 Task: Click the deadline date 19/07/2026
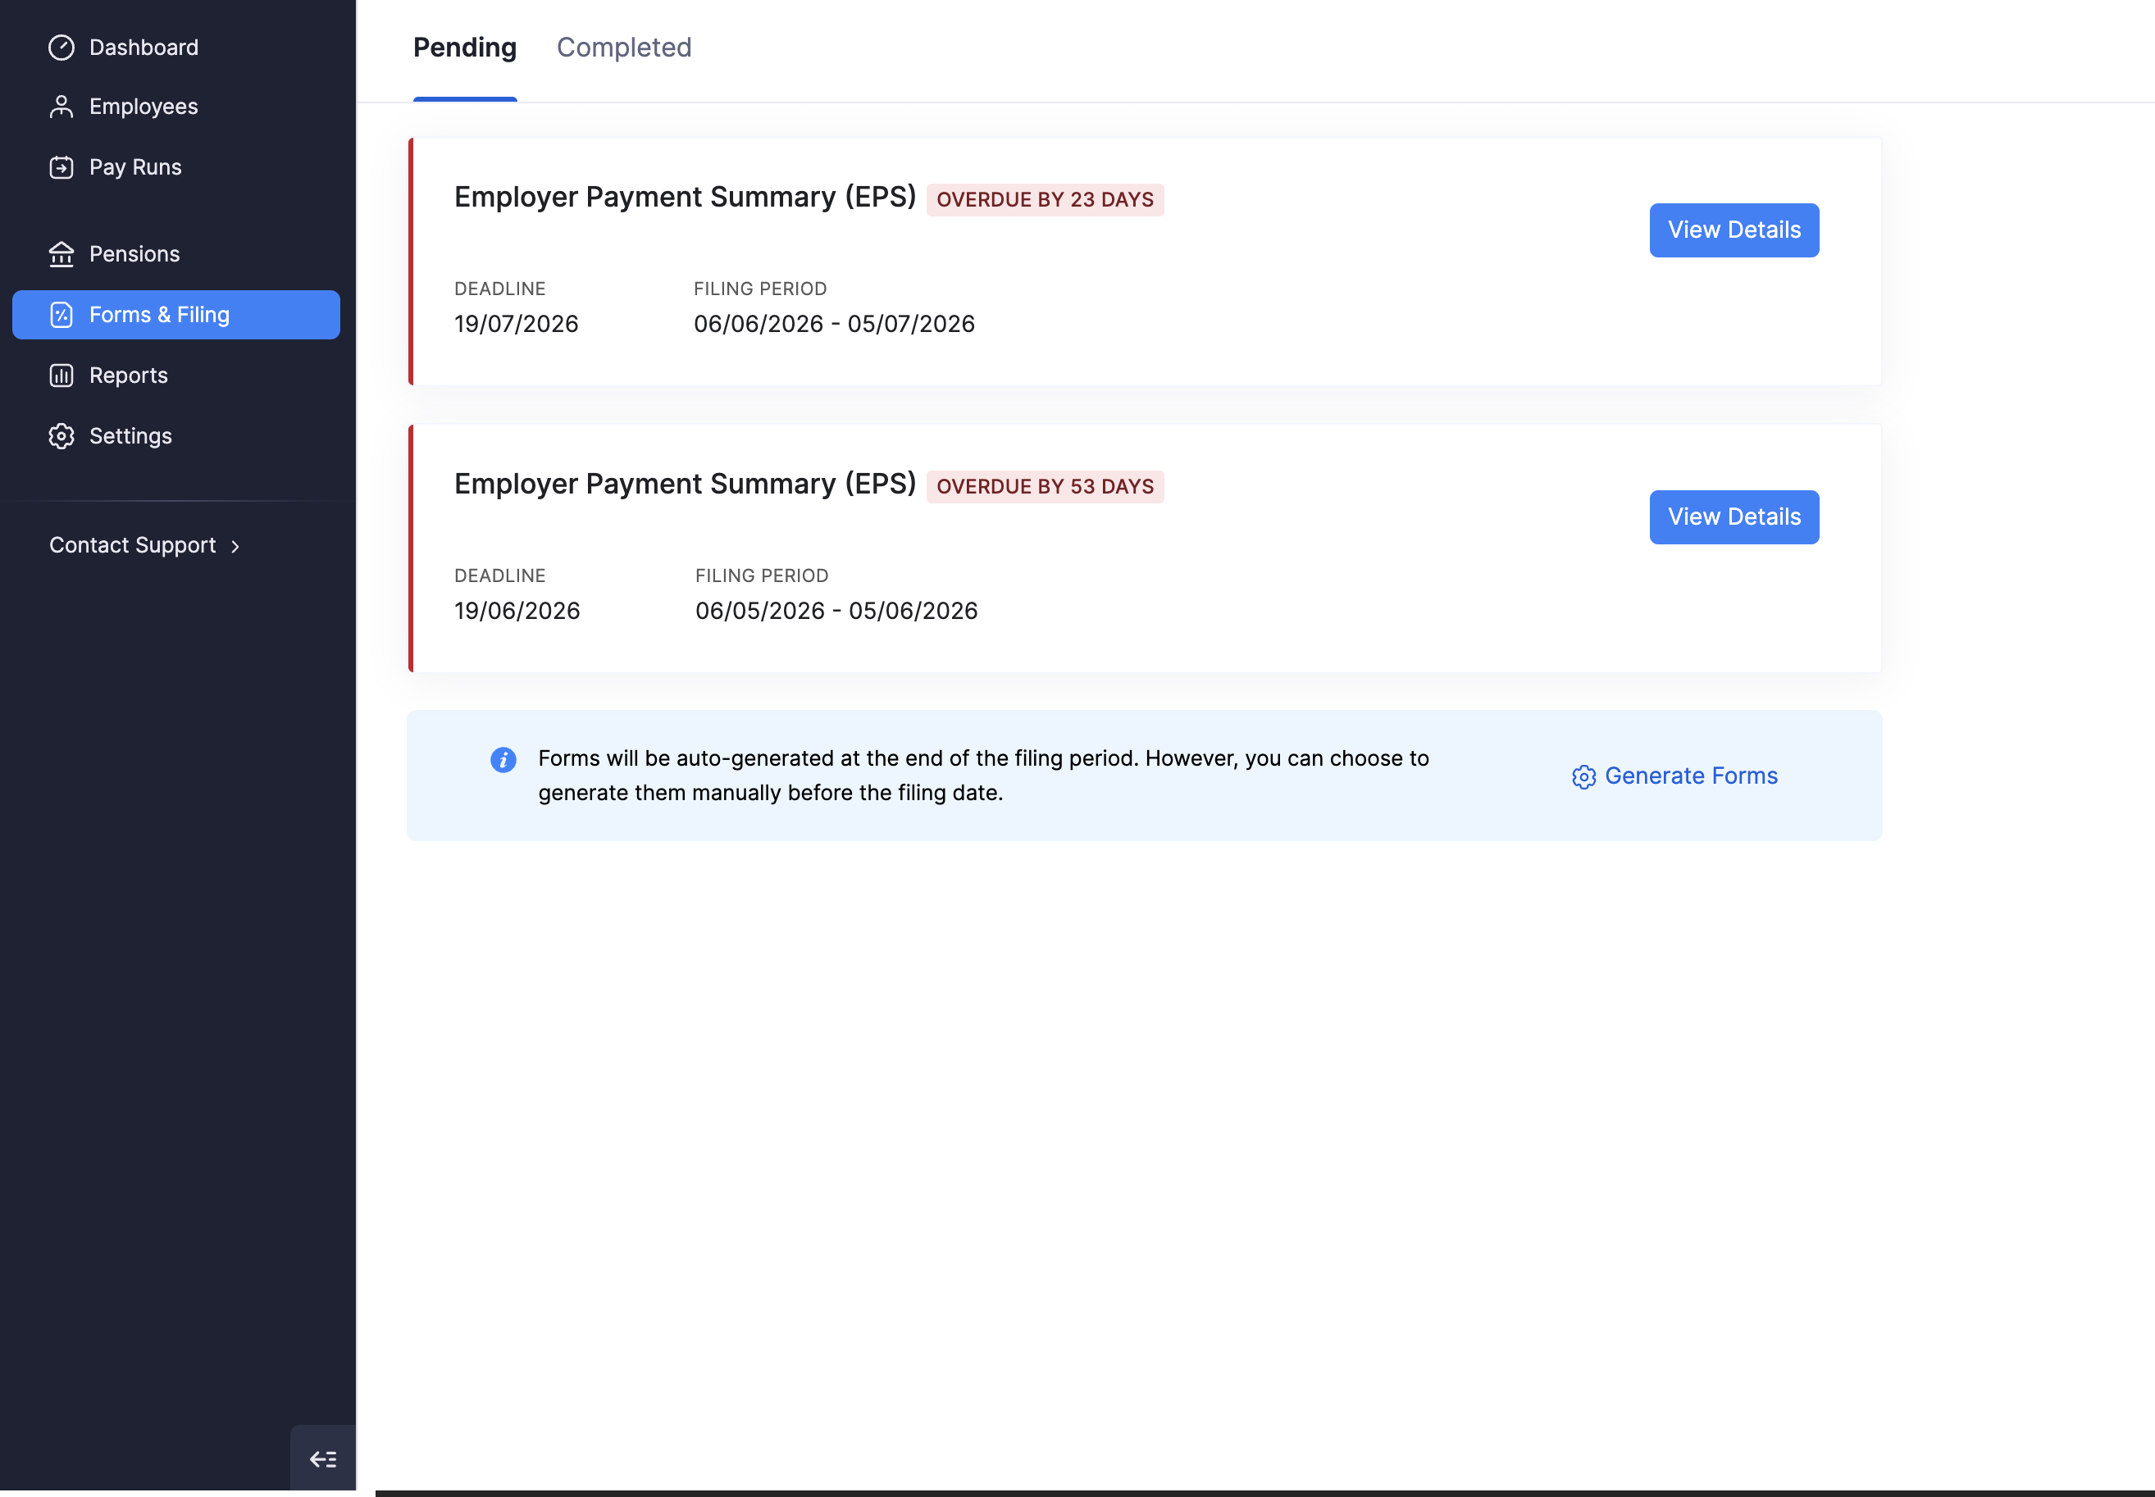[516, 324]
